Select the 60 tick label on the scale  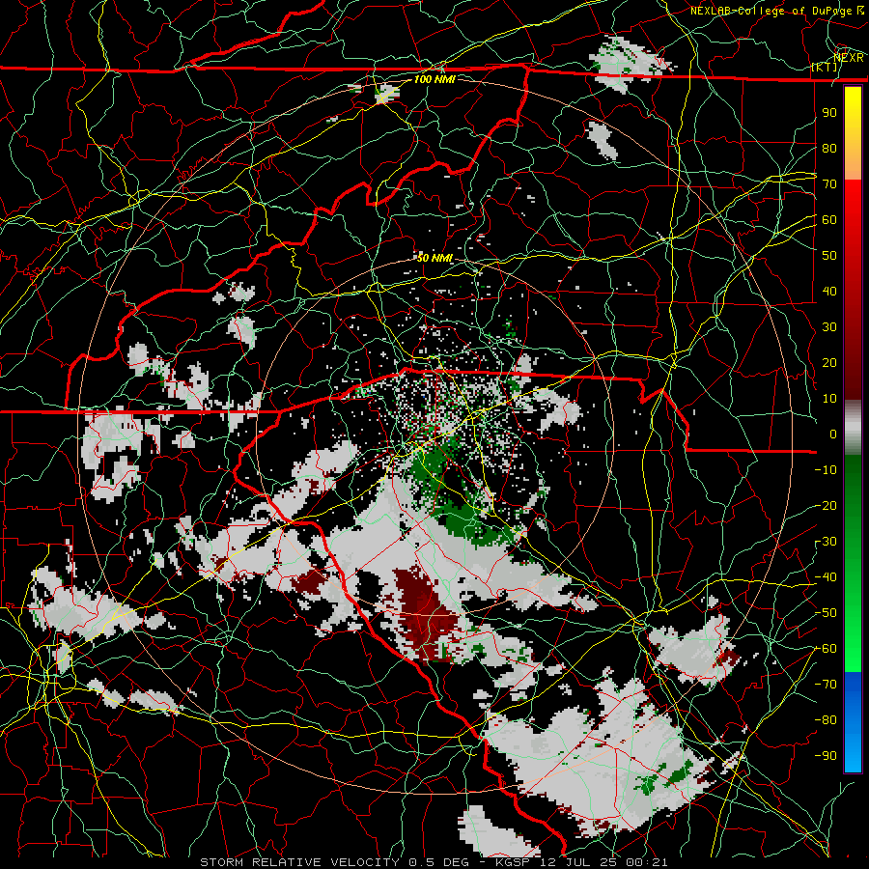click(x=829, y=220)
